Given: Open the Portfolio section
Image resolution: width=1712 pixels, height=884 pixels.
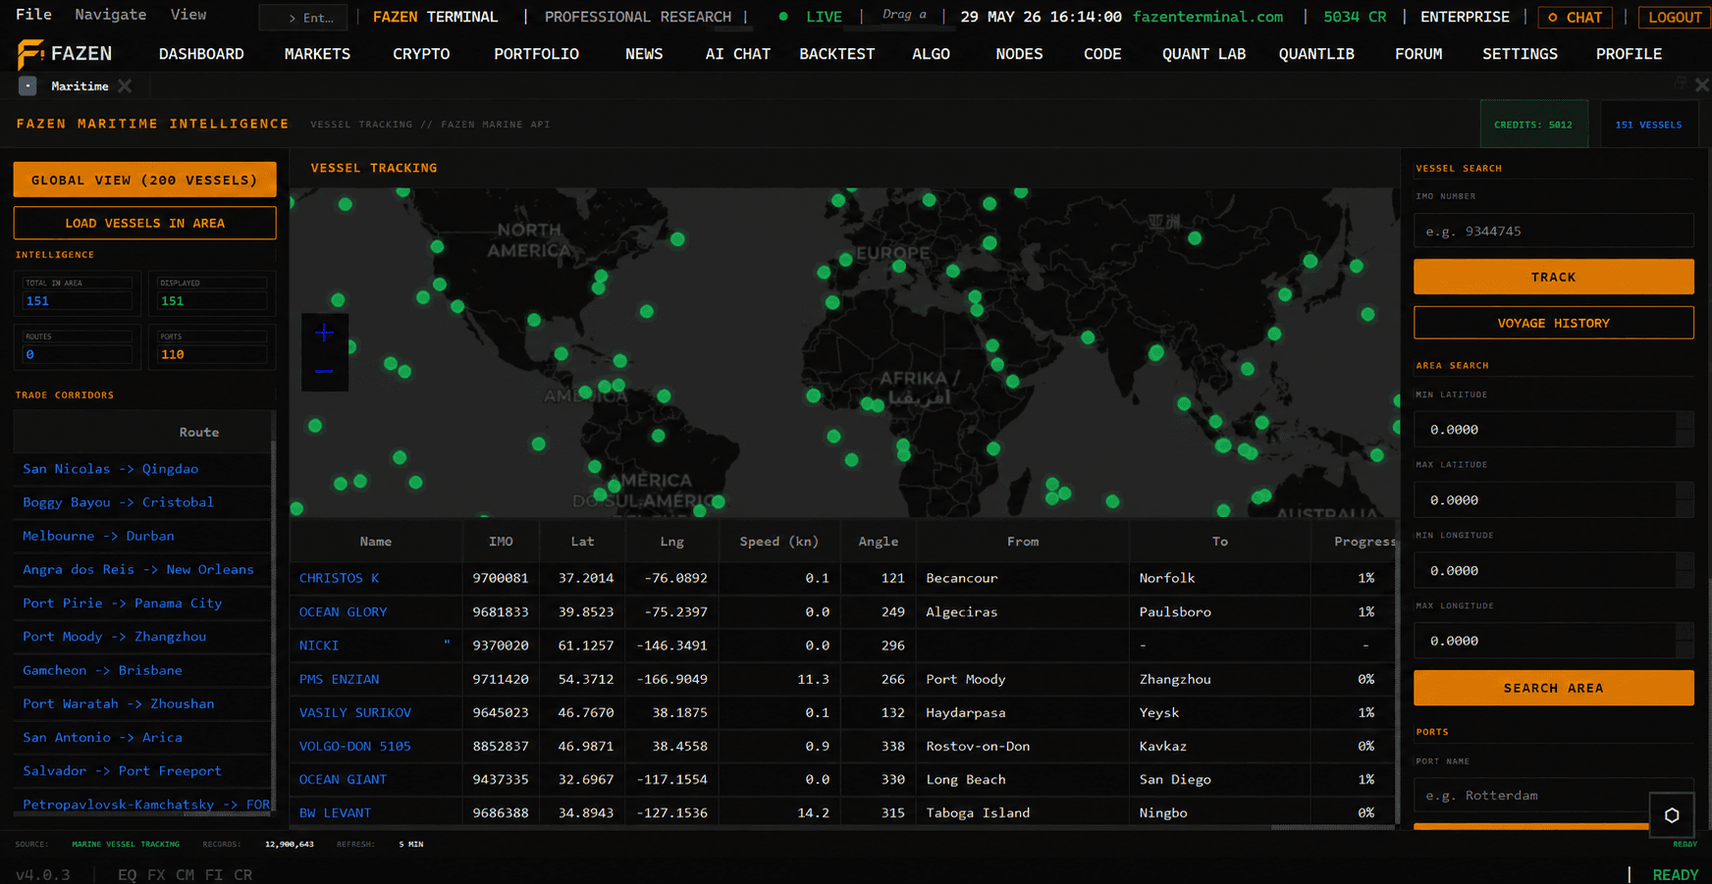Looking at the screenshot, I should [536, 54].
